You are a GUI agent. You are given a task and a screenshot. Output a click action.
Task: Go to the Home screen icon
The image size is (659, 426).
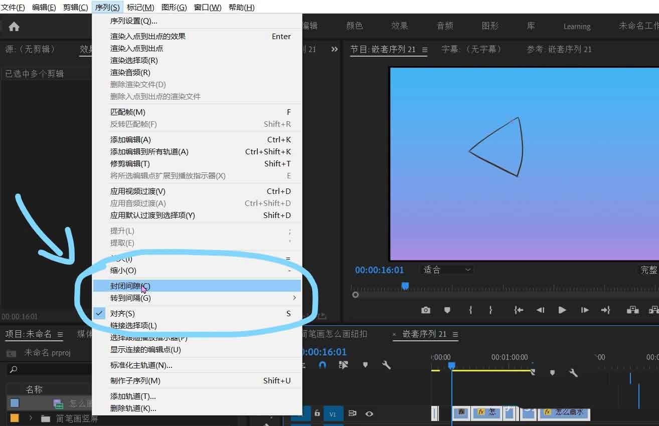pyautogui.click(x=14, y=27)
